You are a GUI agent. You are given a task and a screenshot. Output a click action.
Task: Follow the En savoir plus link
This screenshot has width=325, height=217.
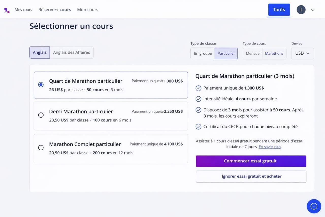click(x=270, y=147)
